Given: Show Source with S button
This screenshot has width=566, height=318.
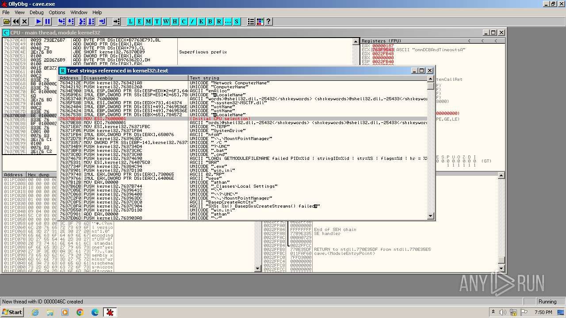Looking at the screenshot, I should (237, 21).
